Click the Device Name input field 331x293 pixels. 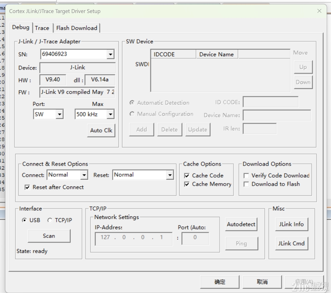277,115
